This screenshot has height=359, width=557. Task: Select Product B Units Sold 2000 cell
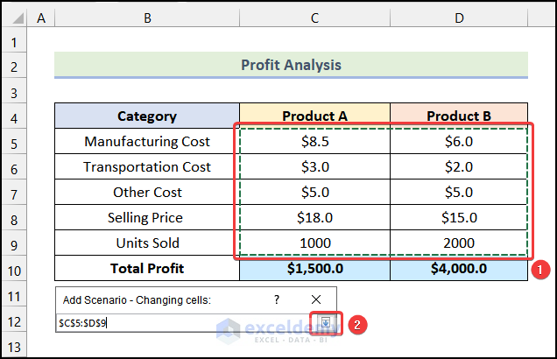click(459, 243)
